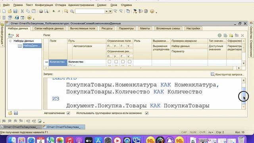The height and width of the screenshot is (143, 254).
Task: Open Print preview icon
Action: (46, 11)
